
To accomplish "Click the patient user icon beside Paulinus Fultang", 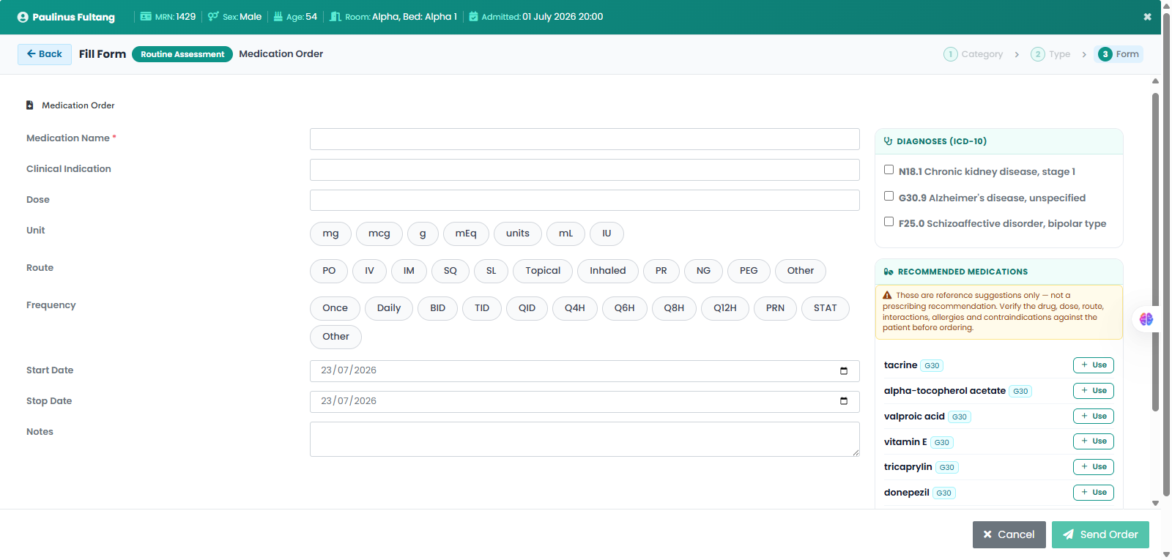I will 23,17.
